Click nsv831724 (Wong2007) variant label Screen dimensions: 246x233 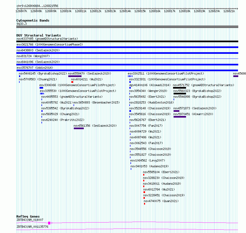[x=33, y=56]
